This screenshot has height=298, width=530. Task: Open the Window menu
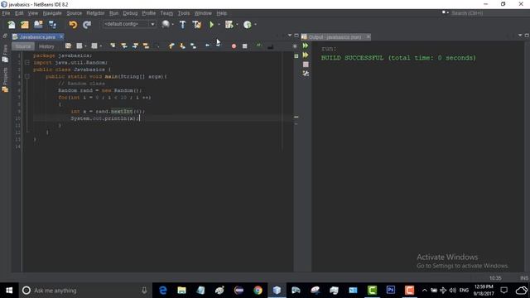coord(203,13)
